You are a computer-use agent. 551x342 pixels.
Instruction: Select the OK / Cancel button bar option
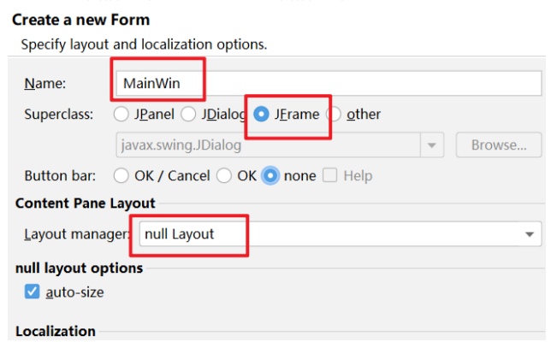click(121, 175)
